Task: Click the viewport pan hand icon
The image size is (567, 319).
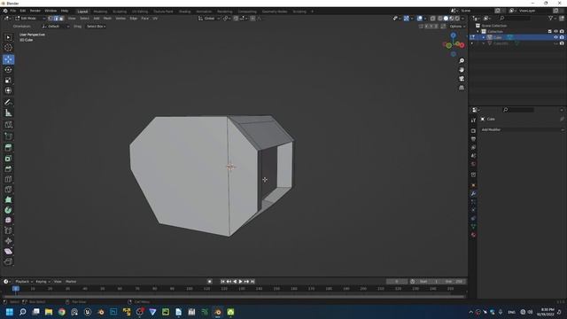Action: pyautogui.click(x=462, y=70)
